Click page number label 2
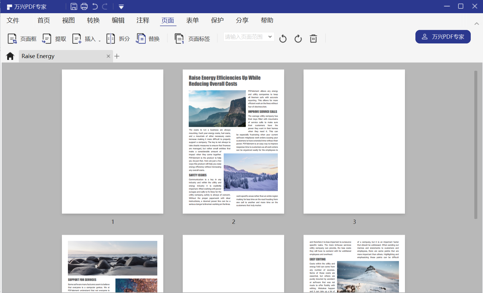Screen dimensions: 483x293 (234, 222)
